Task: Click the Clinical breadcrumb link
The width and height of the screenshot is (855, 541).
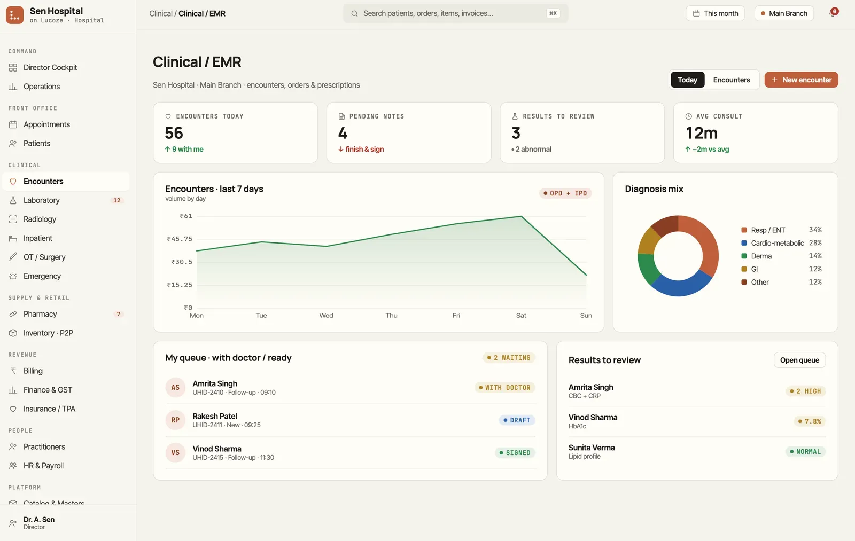Action: coord(161,13)
